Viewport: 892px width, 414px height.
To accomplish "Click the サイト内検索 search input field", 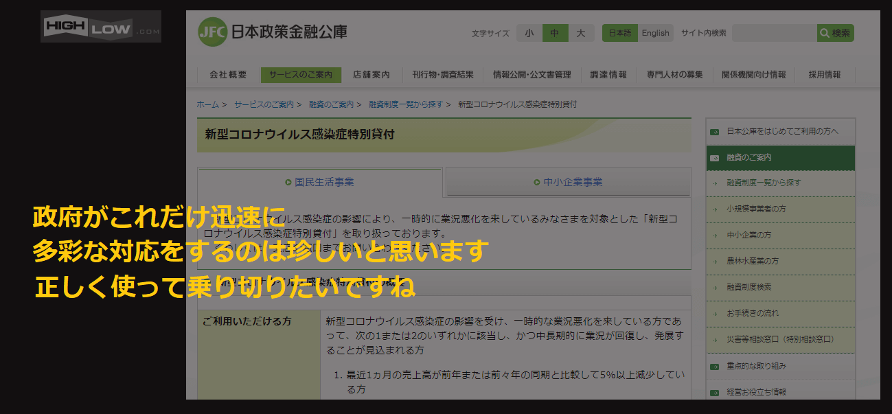I will (774, 33).
